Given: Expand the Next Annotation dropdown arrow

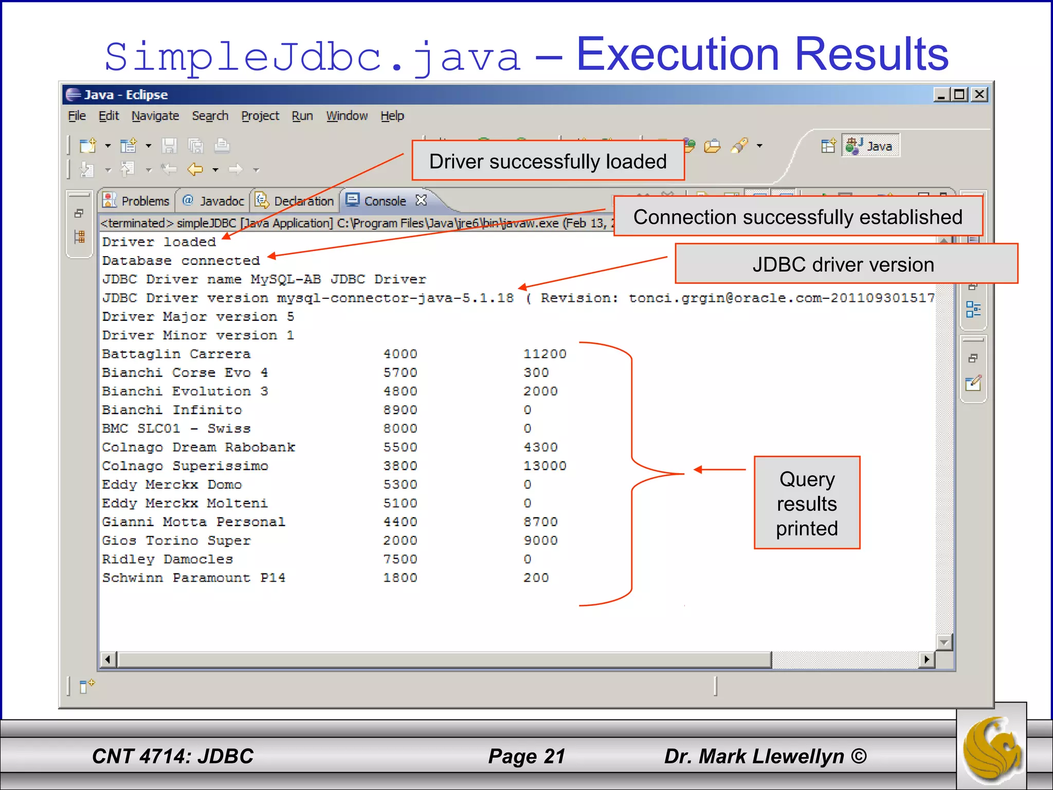Looking at the screenshot, I should (x=108, y=170).
